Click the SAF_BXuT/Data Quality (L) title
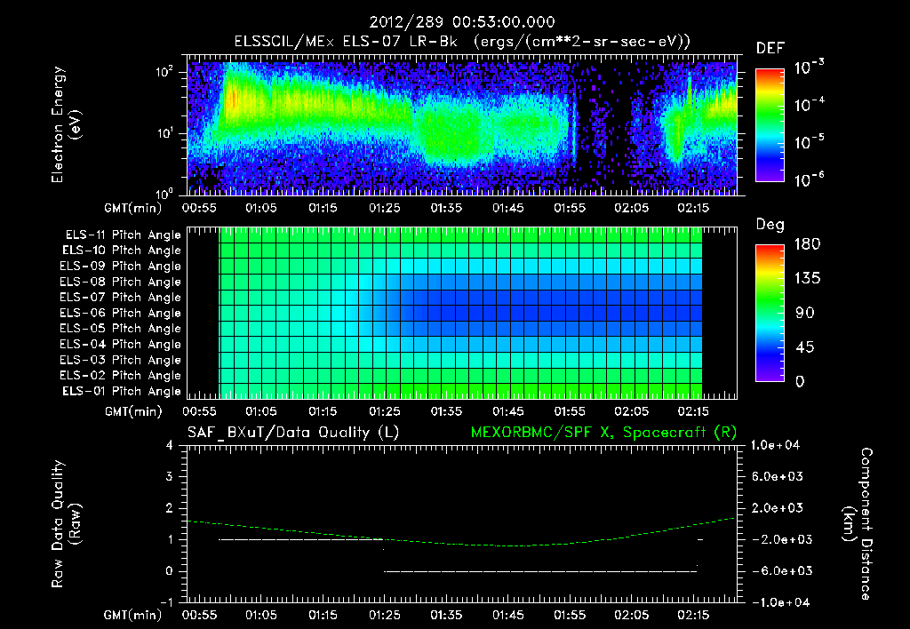910x629 pixels. [x=293, y=433]
